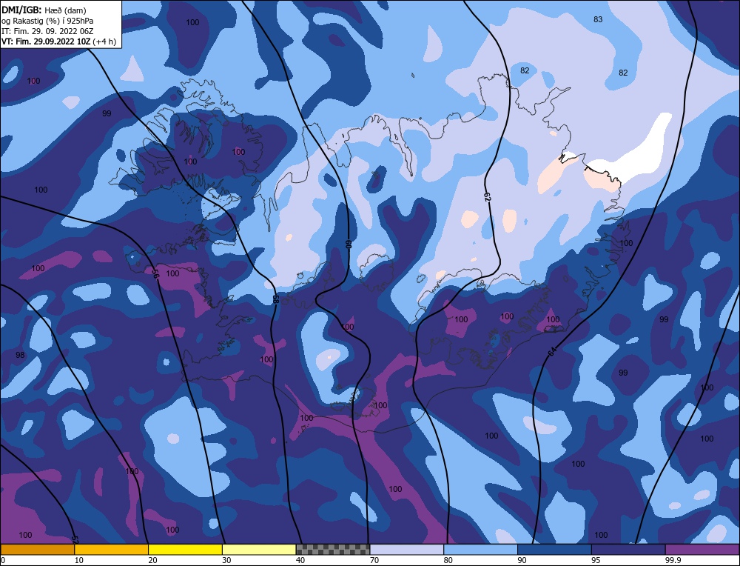Click the pale yellow 30–40 legend swatch
Image resolution: width=740 pixels, height=566 pixels.
259,549
